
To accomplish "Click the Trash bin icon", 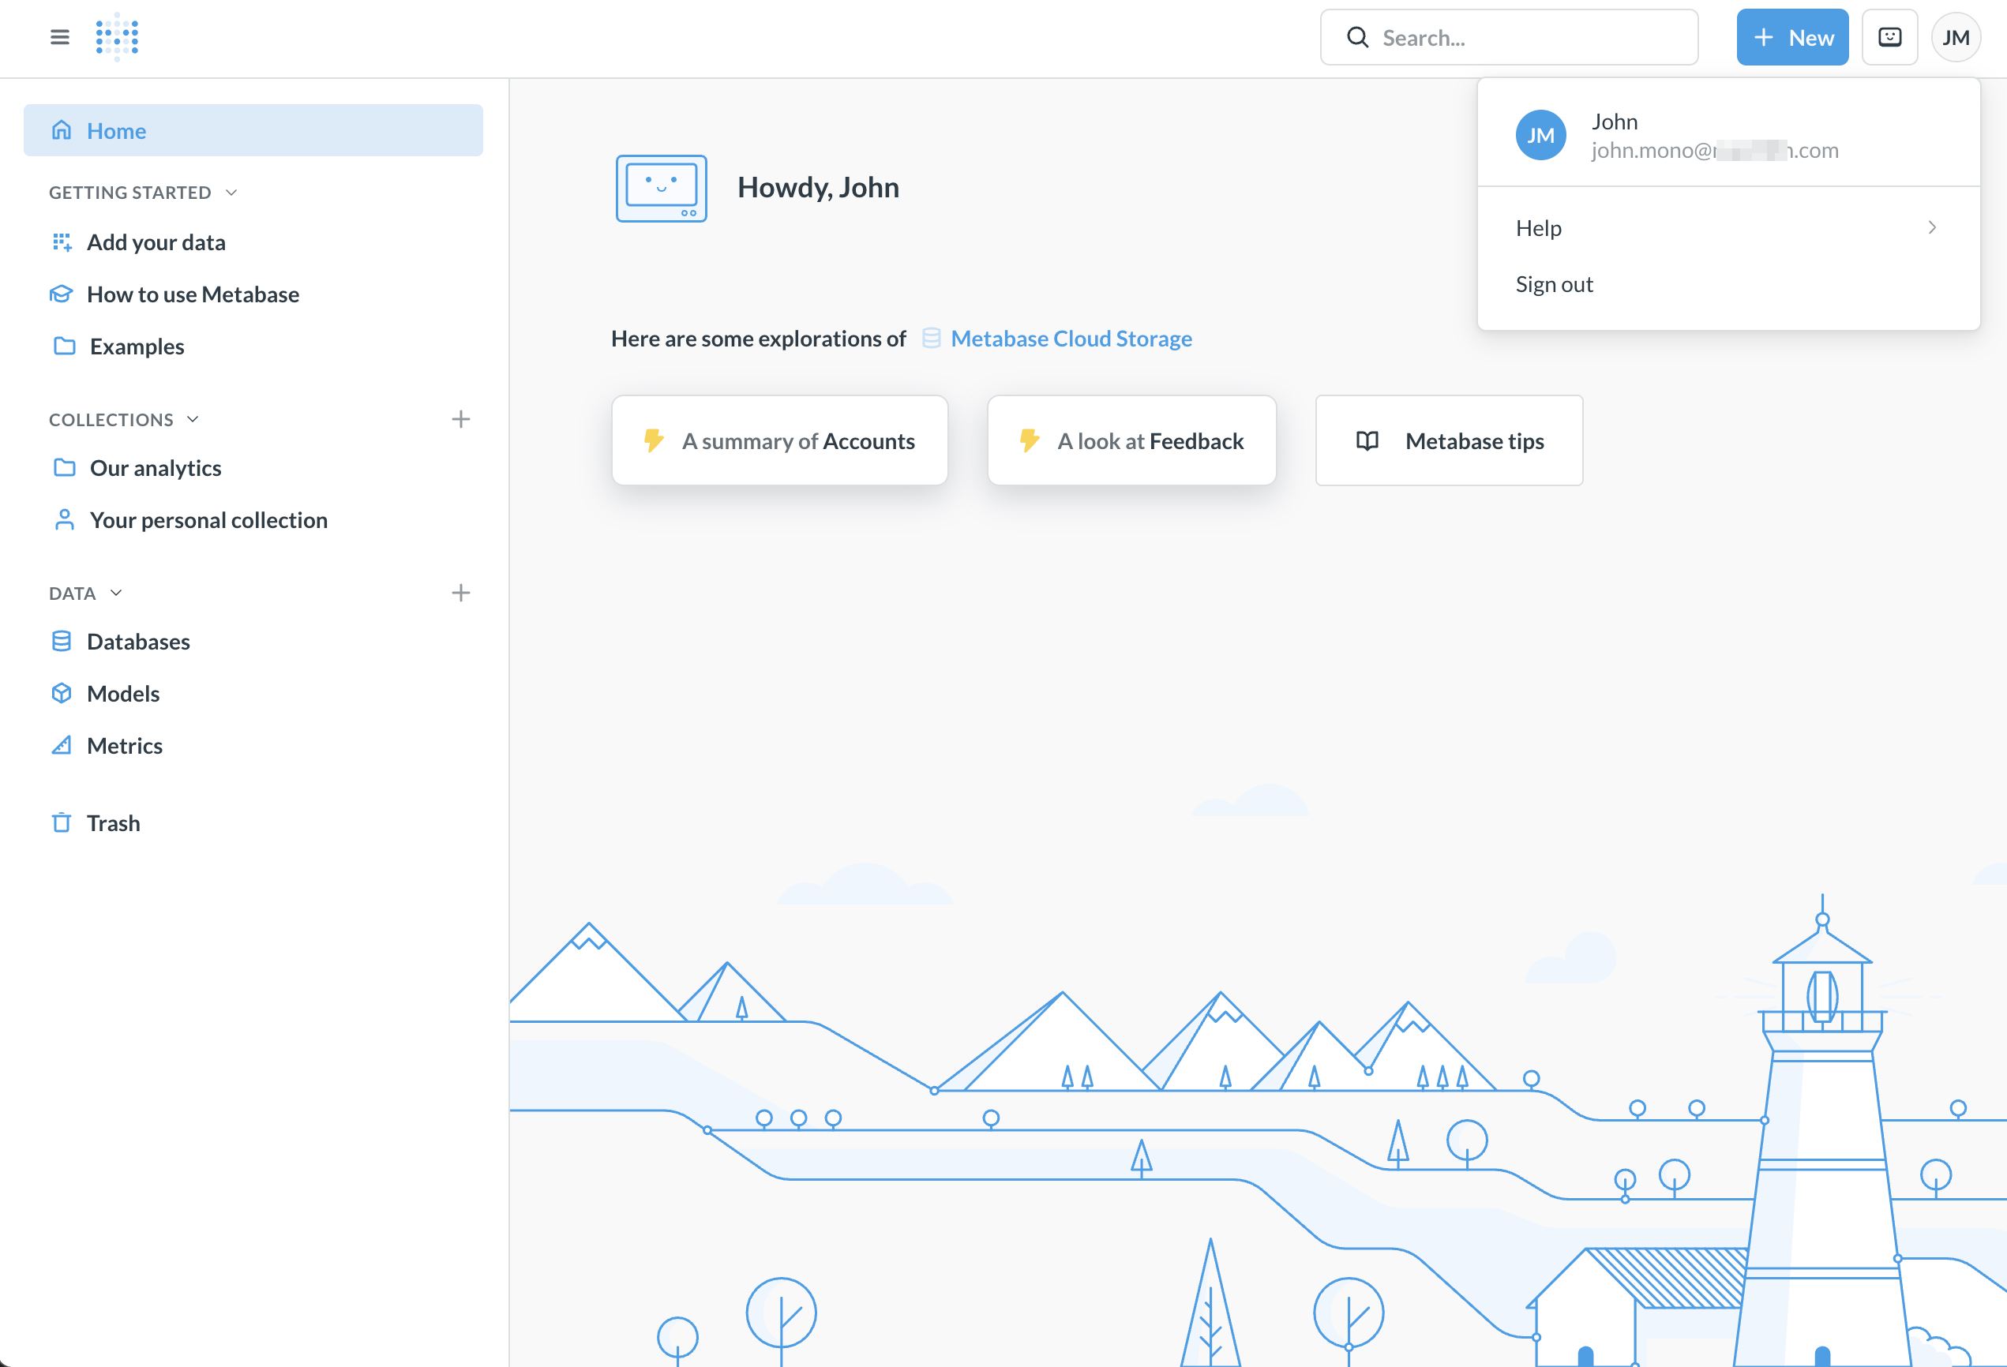I will (x=62, y=823).
